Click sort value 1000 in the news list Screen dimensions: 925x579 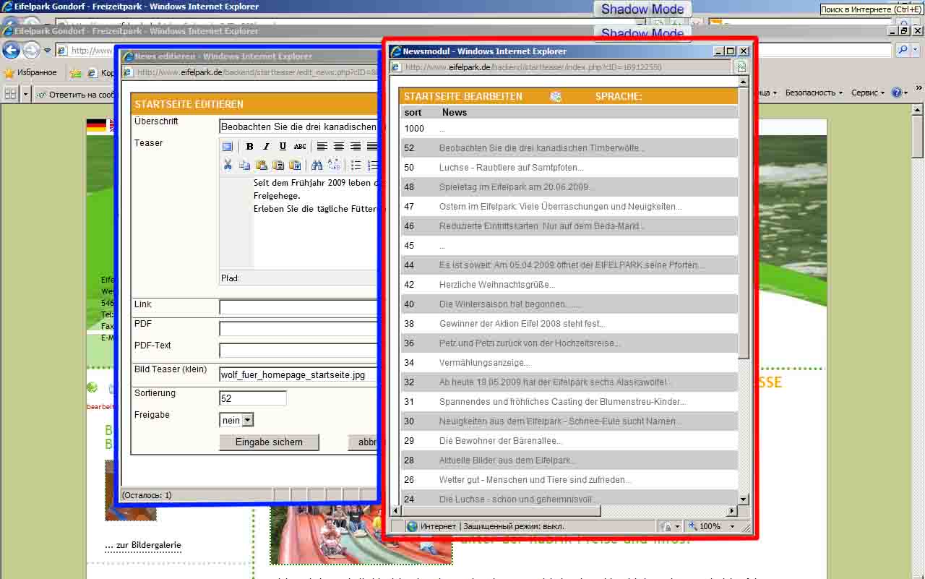pos(414,128)
